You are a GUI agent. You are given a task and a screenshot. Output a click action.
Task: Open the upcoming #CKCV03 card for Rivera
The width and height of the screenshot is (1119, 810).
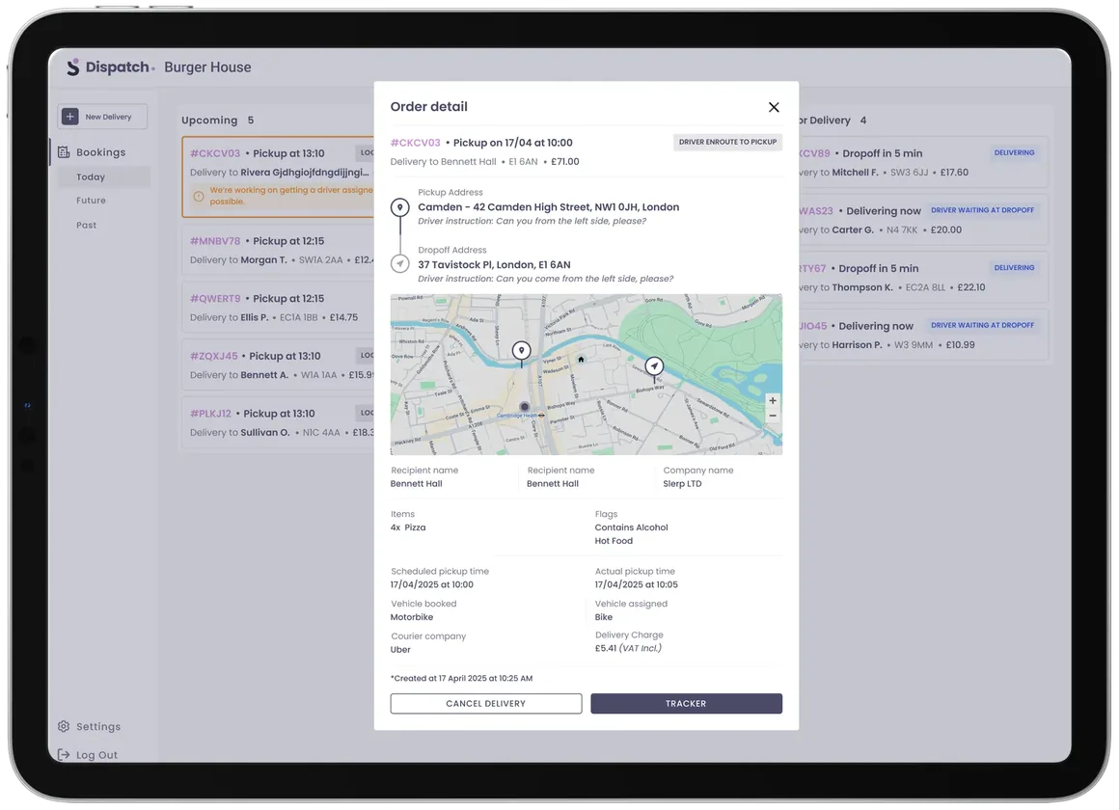tap(279, 177)
